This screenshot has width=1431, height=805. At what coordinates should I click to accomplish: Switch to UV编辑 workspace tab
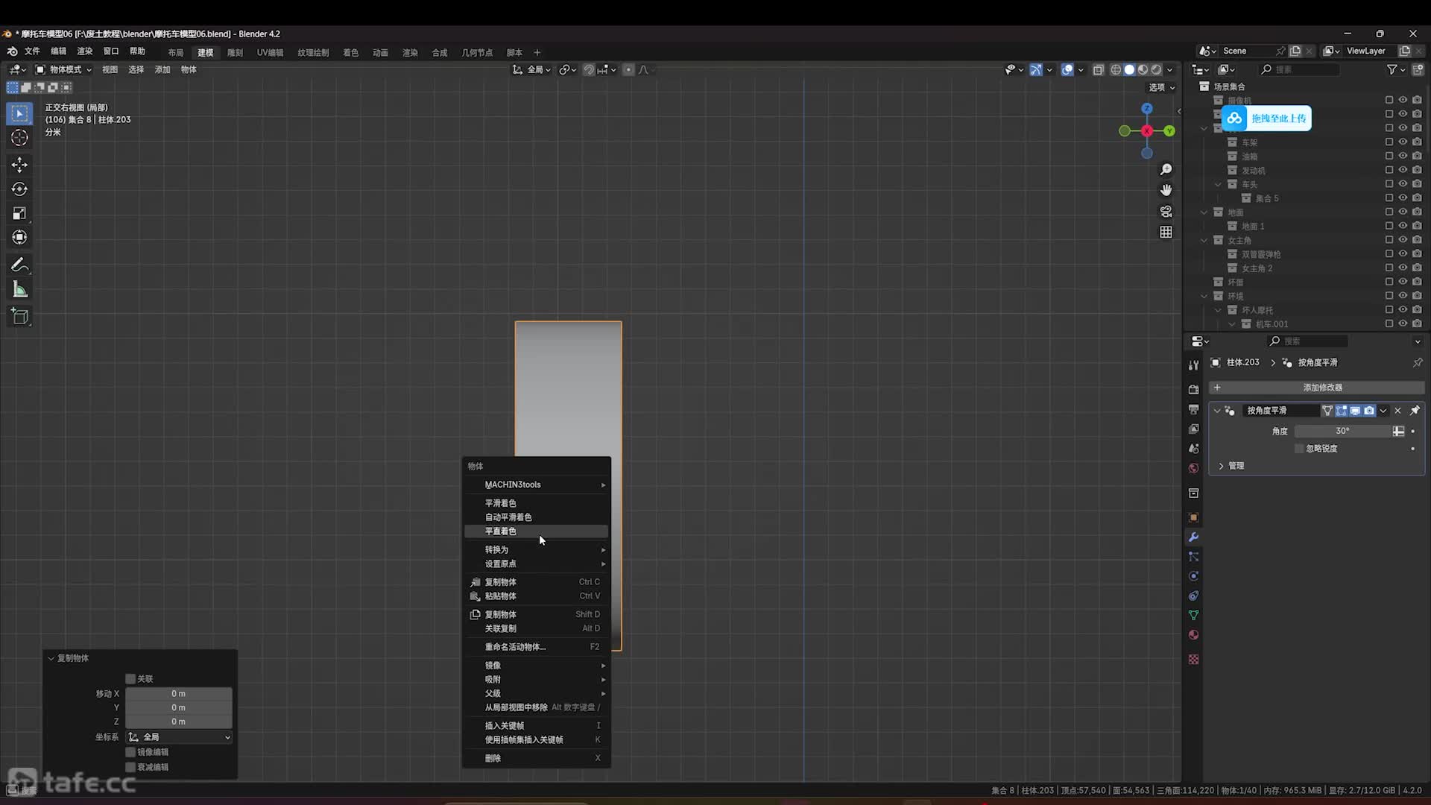coord(270,53)
